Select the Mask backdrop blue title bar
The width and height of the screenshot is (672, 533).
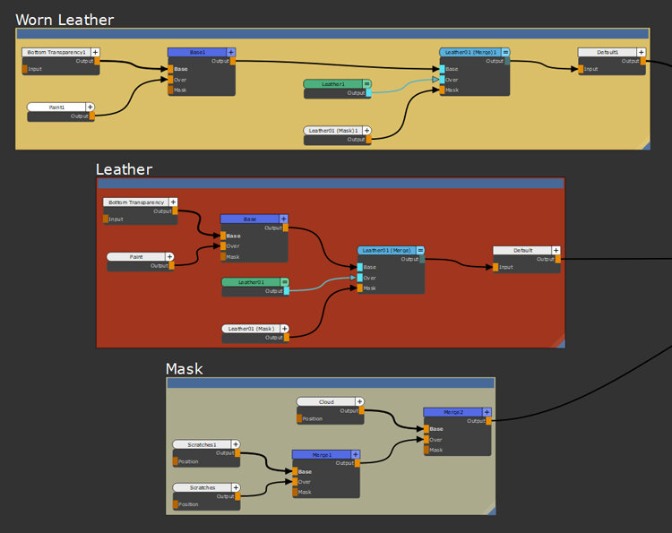click(x=330, y=383)
